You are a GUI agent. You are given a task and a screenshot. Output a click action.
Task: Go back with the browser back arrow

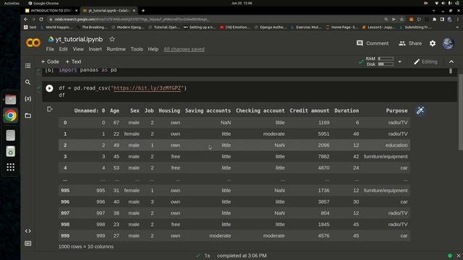26,19
